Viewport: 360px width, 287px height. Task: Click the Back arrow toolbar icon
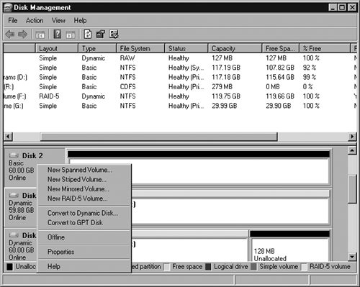[x=10, y=35]
